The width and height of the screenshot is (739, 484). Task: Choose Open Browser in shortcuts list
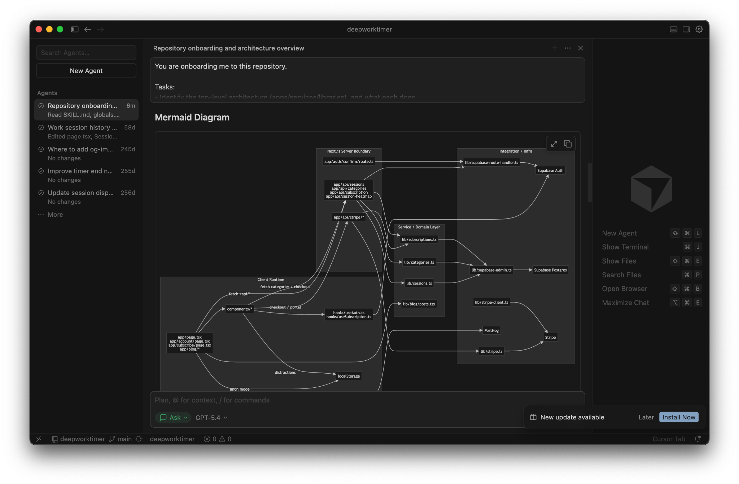pos(651,289)
